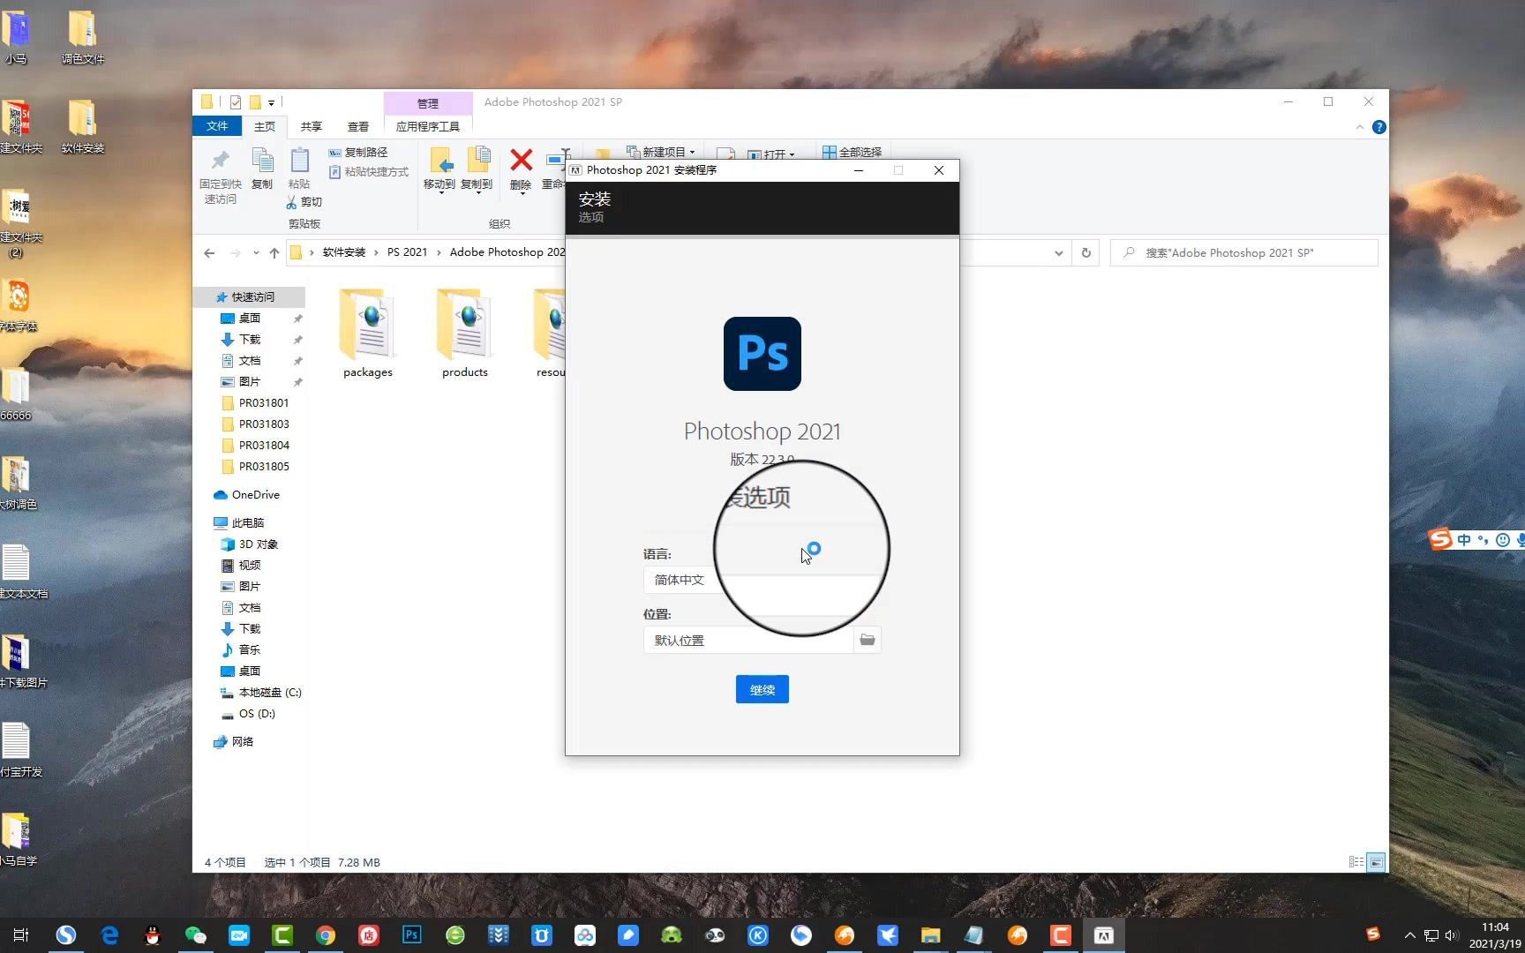Click the blue 继续 button in installer
The width and height of the screenshot is (1525, 953).
[762, 689]
